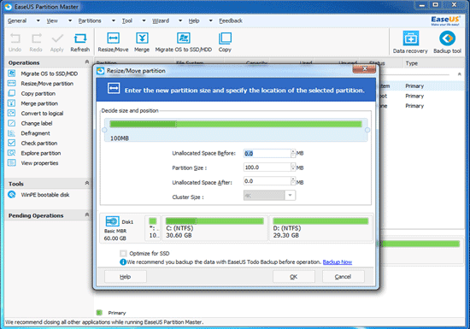Open View properties in sidebar
The height and width of the screenshot is (329, 470).
click(x=39, y=163)
